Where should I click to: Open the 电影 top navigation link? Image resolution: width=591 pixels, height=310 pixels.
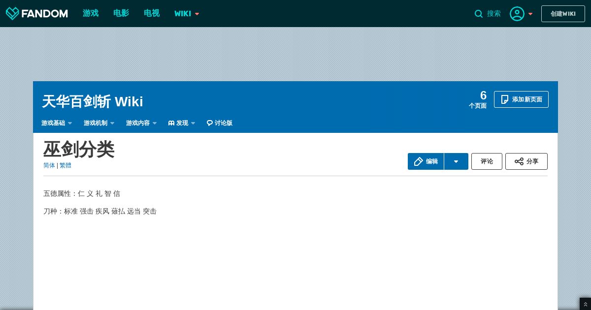(x=121, y=13)
